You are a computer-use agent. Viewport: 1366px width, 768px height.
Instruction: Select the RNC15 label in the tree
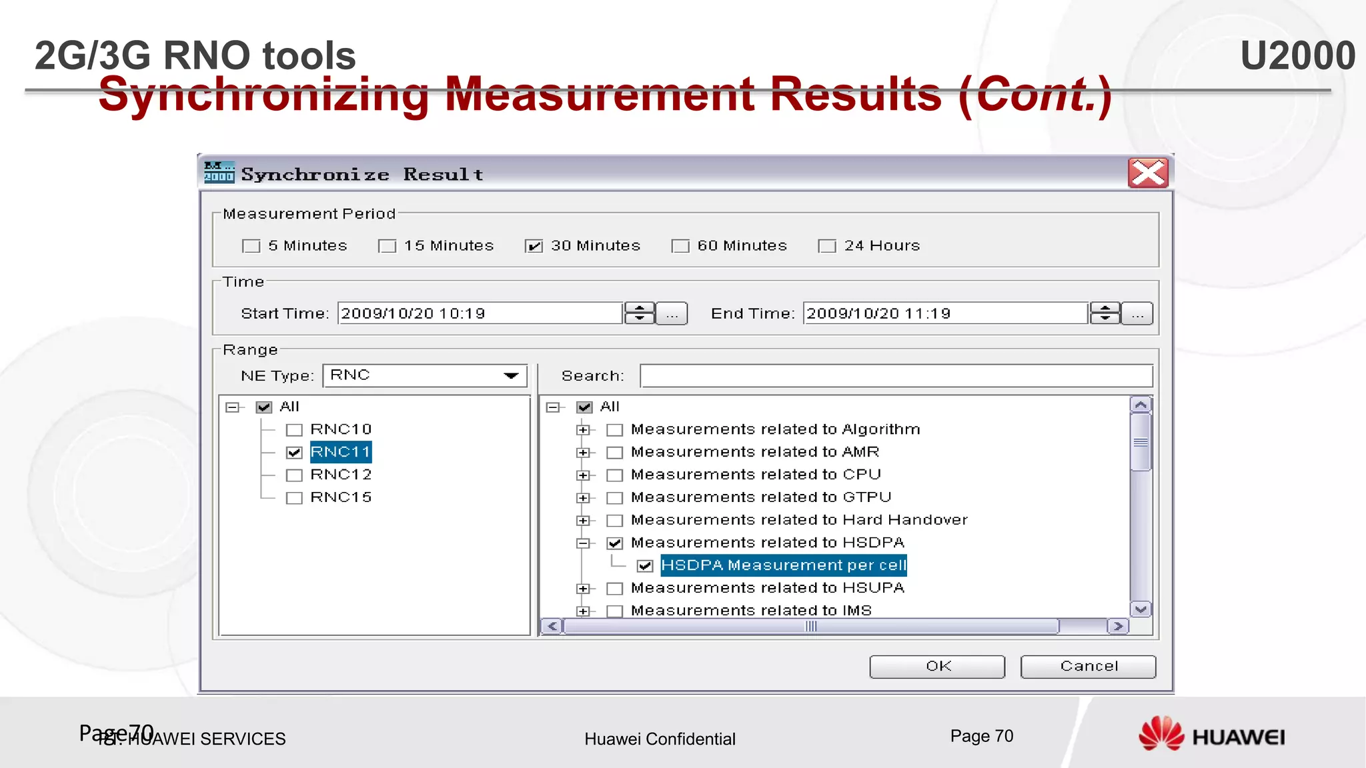[x=341, y=497]
